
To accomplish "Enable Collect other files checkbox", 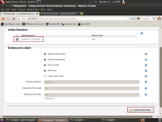I will 45,76.
